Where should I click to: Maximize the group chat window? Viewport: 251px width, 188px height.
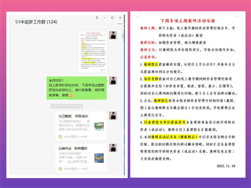click(112, 18)
